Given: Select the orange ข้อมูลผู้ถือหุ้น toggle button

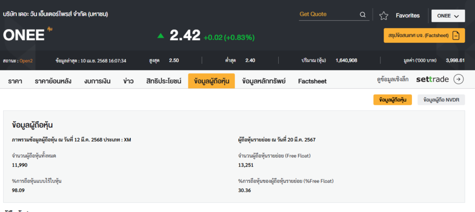Looking at the screenshot, I should (x=392, y=100).
